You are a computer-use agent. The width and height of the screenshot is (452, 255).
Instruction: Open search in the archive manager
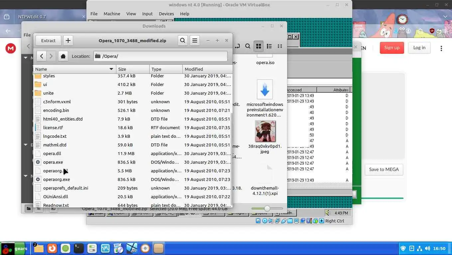(x=182, y=41)
